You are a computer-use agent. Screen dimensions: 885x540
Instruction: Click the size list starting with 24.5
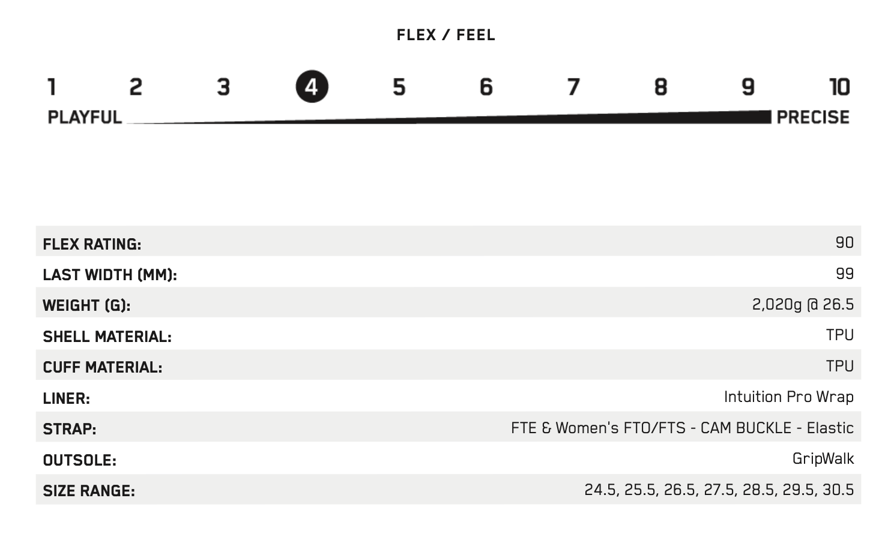point(719,490)
